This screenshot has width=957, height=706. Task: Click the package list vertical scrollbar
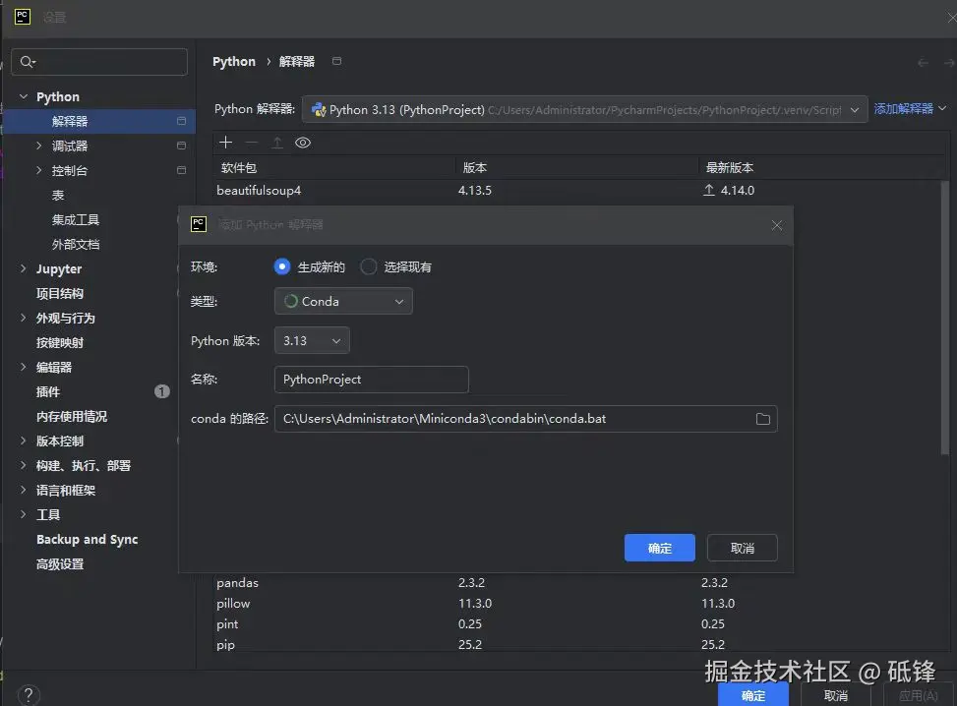(x=945, y=318)
